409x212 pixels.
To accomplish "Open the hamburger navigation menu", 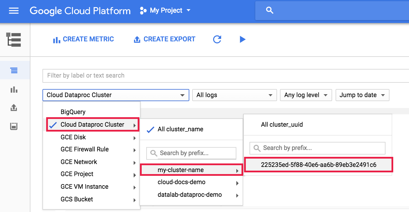I will [14, 11].
